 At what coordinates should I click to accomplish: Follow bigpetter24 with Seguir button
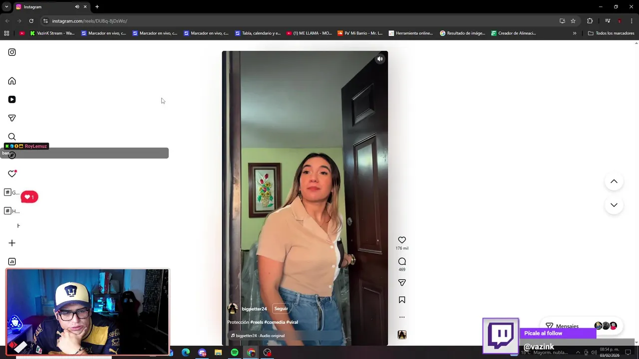coord(281,309)
